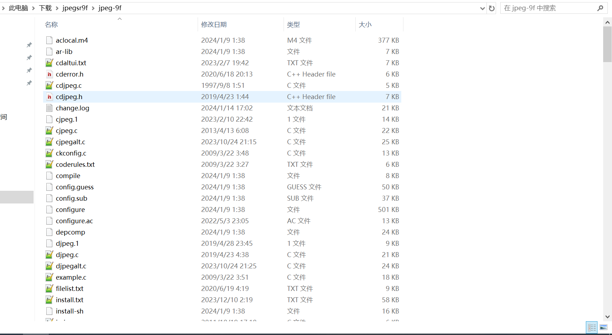Image resolution: width=612 pixels, height=335 pixels.
Task: Expand the chevron before 此电脑 in breadcrumb
Action: [x=3, y=8]
